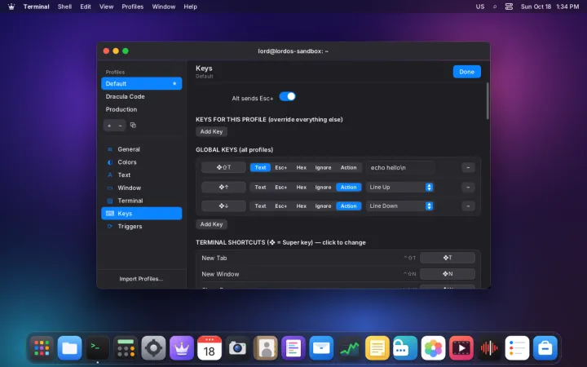Switch input source via US indicator
This screenshot has height=367, width=587.
(x=480, y=7)
